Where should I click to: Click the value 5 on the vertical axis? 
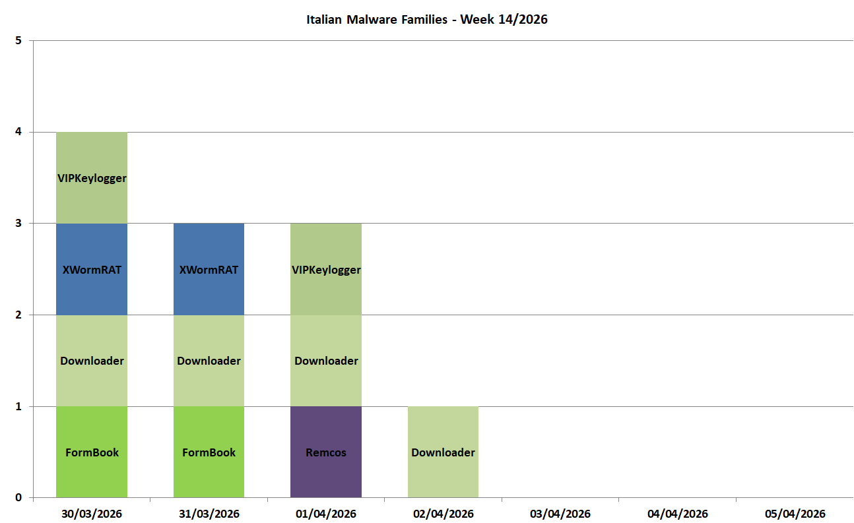[18, 41]
